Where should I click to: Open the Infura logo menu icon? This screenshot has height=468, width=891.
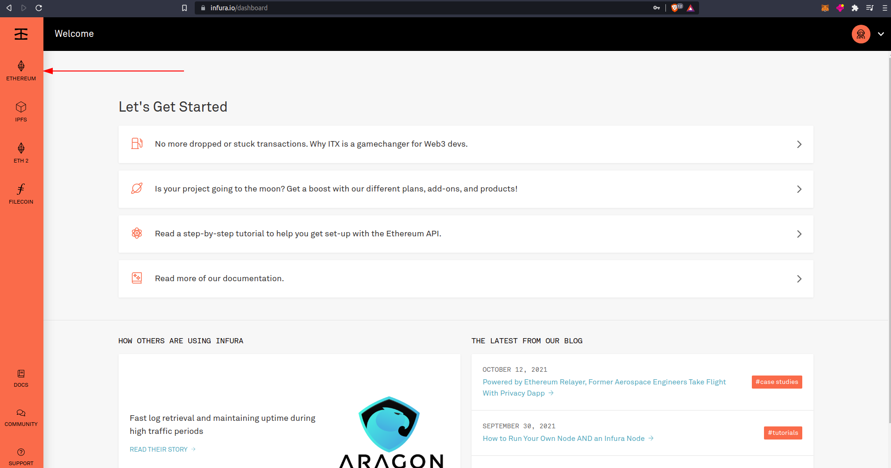pyautogui.click(x=21, y=34)
